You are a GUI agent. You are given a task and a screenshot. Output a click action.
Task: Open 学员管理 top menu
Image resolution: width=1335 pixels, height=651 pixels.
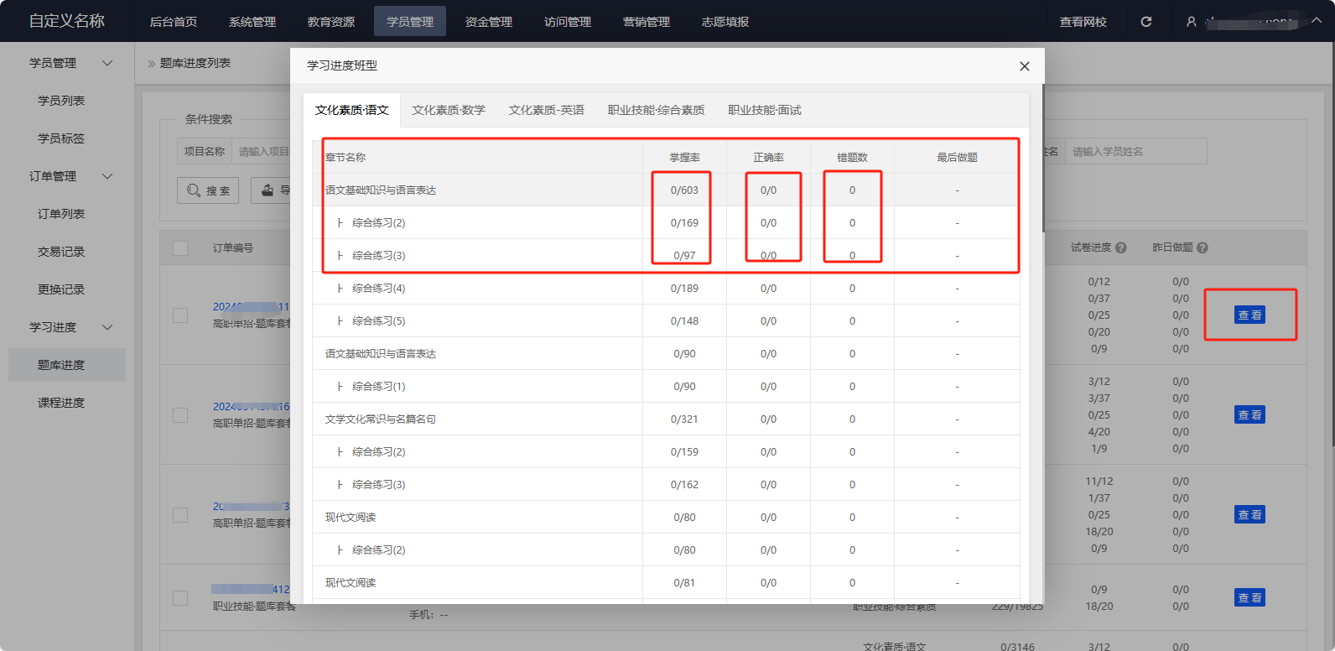410,22
